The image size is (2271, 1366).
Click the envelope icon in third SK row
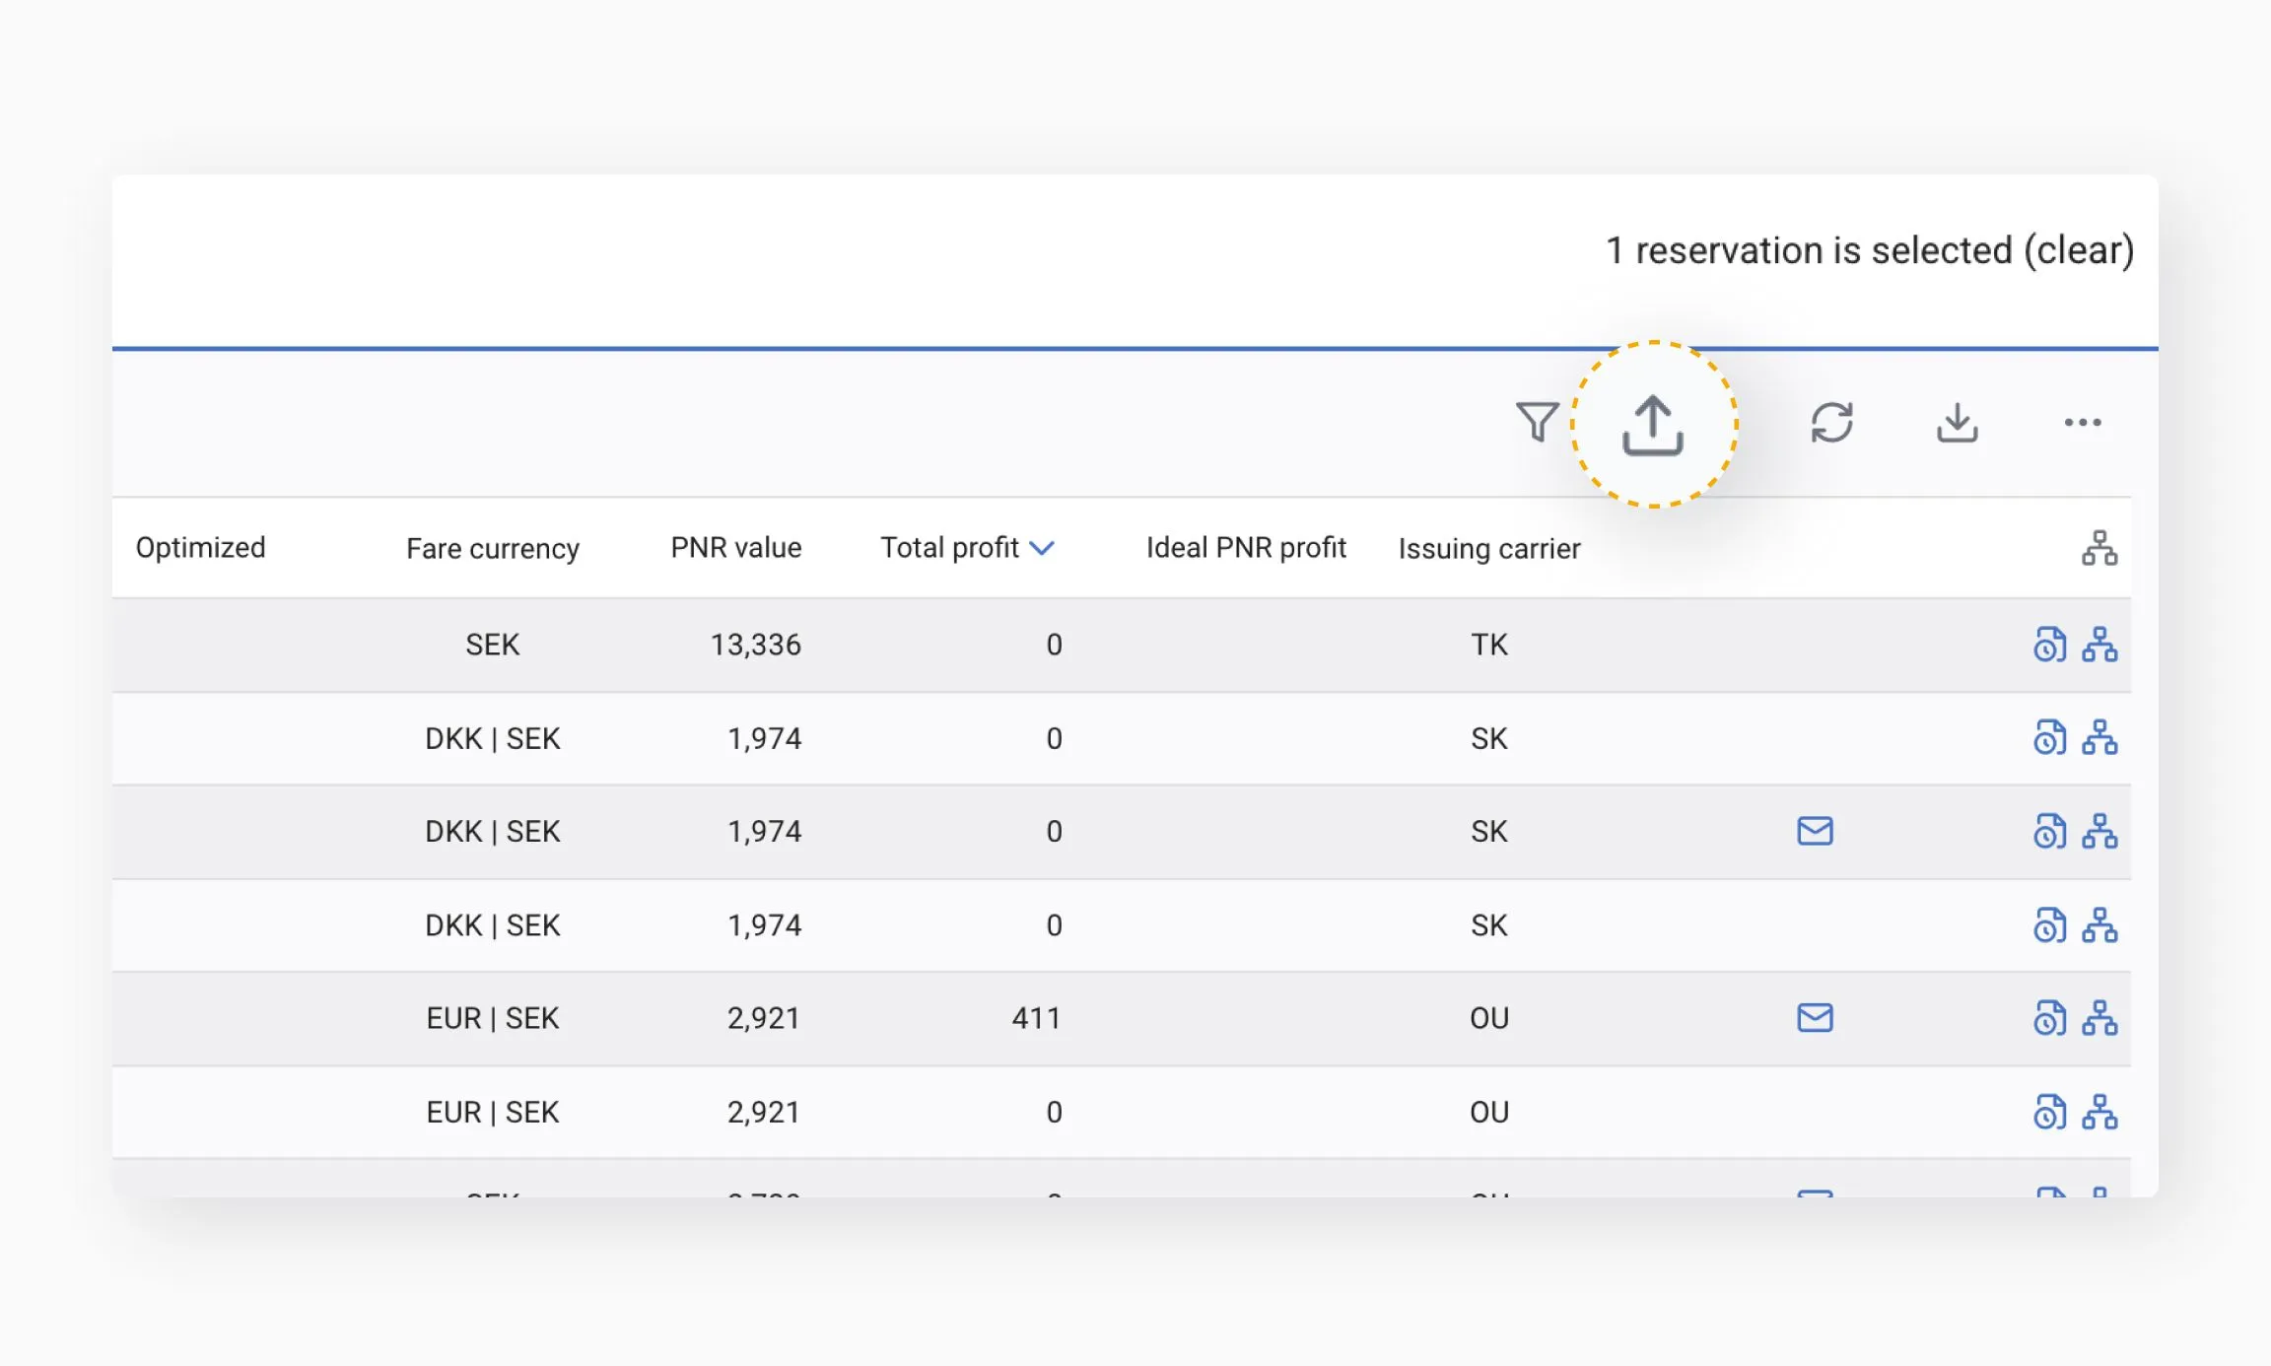click(1815, 831)
